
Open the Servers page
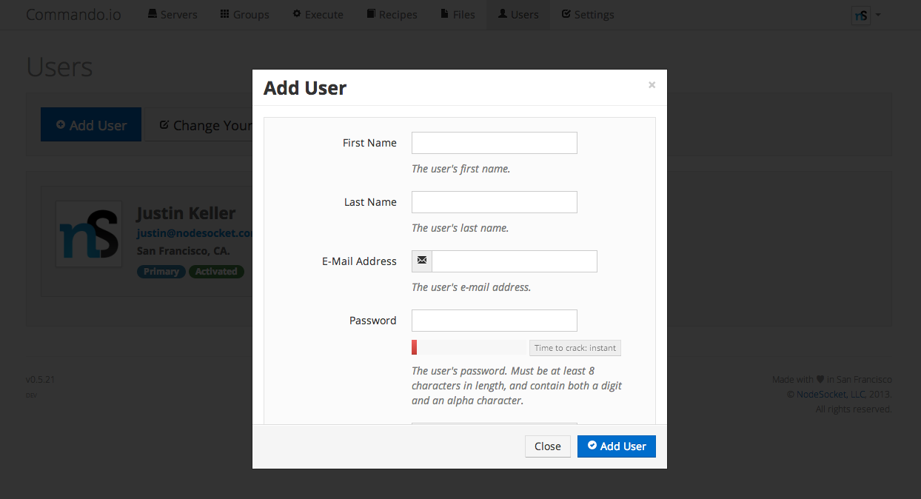pyautogui.click(x=173, y=15)
